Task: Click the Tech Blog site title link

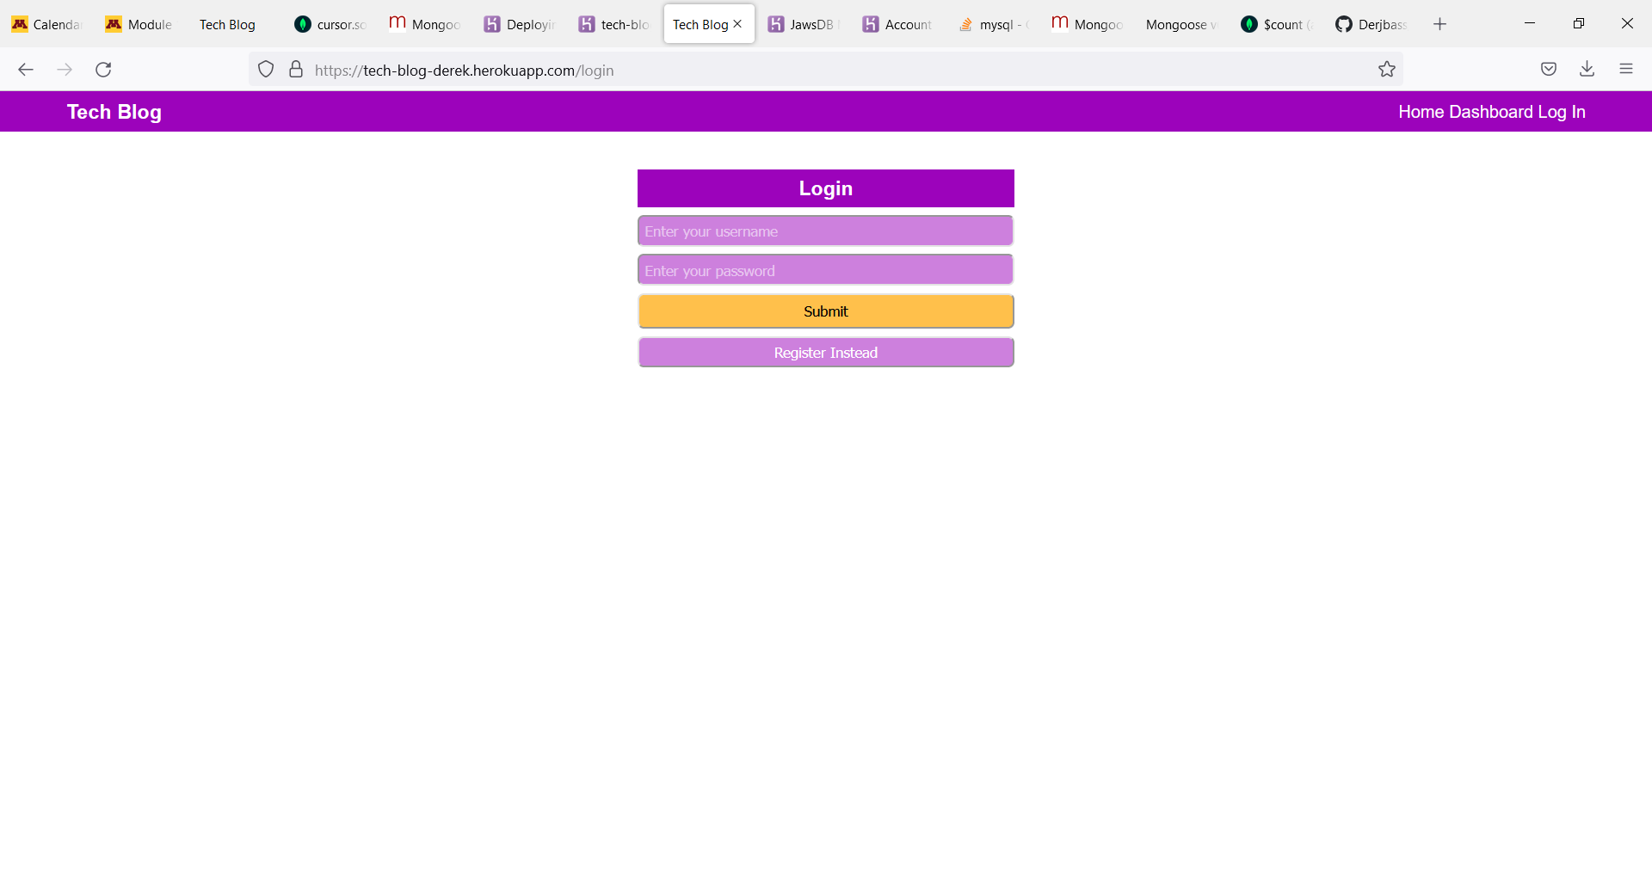Action: click(x=114, y=111)
